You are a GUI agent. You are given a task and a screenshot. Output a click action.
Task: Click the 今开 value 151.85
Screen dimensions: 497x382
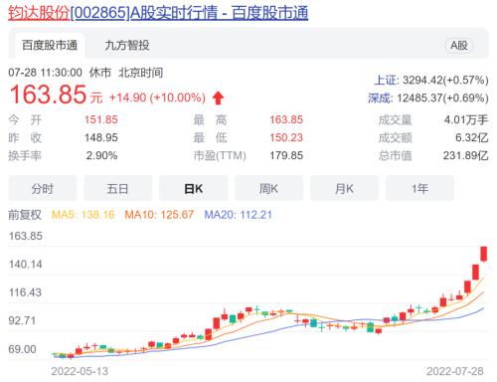pos(101,119)
